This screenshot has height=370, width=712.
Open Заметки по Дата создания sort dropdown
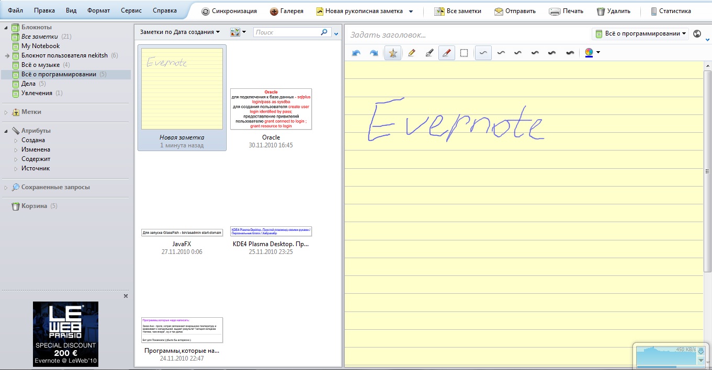coord(180,32)
